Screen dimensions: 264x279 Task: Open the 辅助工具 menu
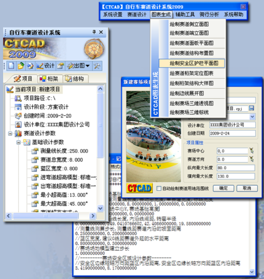185,14
